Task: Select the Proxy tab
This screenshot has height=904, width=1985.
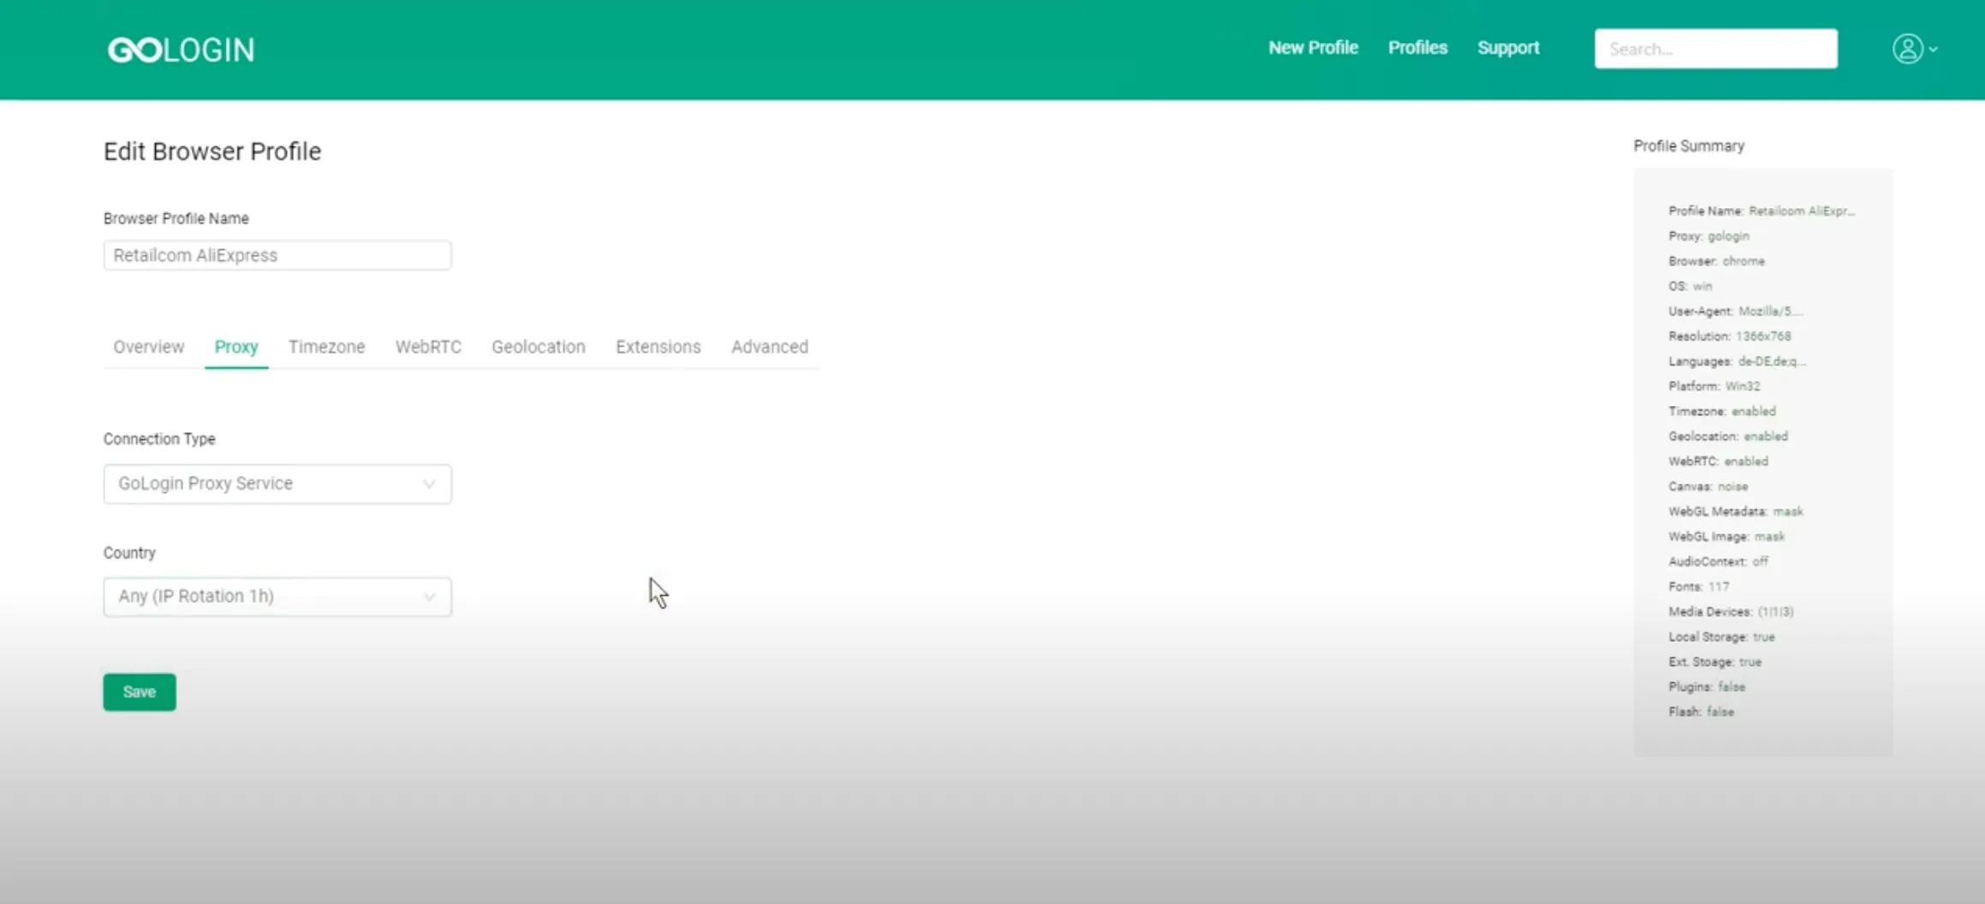Action: pyautogui.click(x=236, y=347)
